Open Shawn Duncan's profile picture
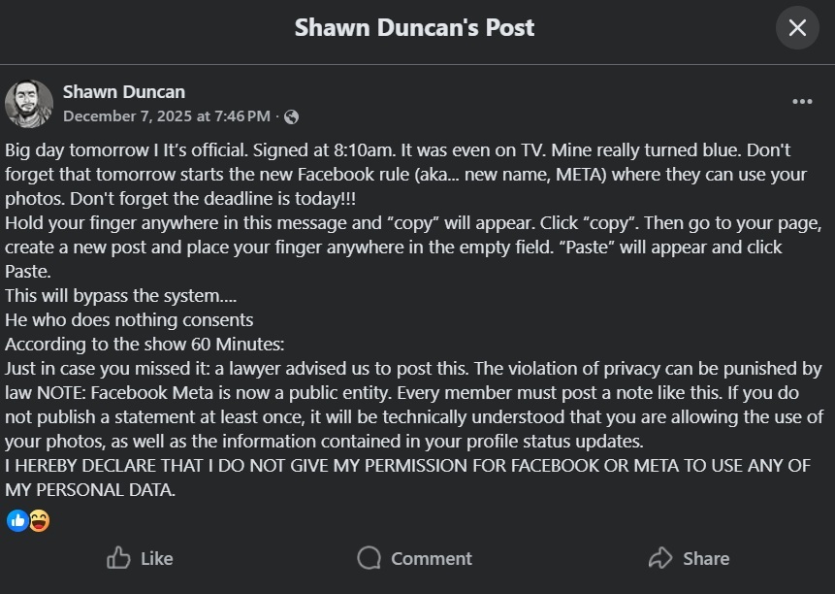The image size is (835, 594). pyautogui.click(x=29, y=104)
